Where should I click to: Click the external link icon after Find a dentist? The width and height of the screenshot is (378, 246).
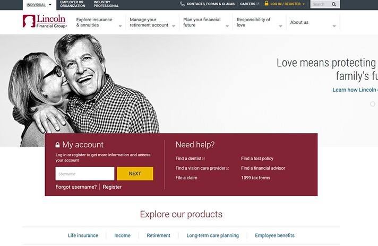203,159
